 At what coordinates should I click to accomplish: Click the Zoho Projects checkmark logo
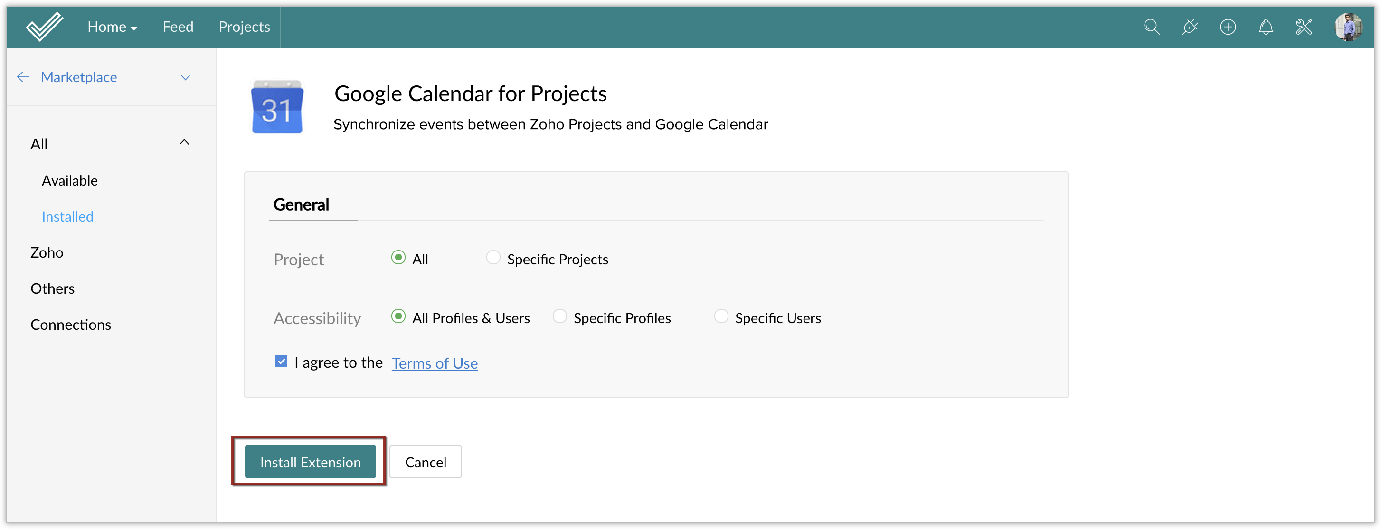click(45, 27)
